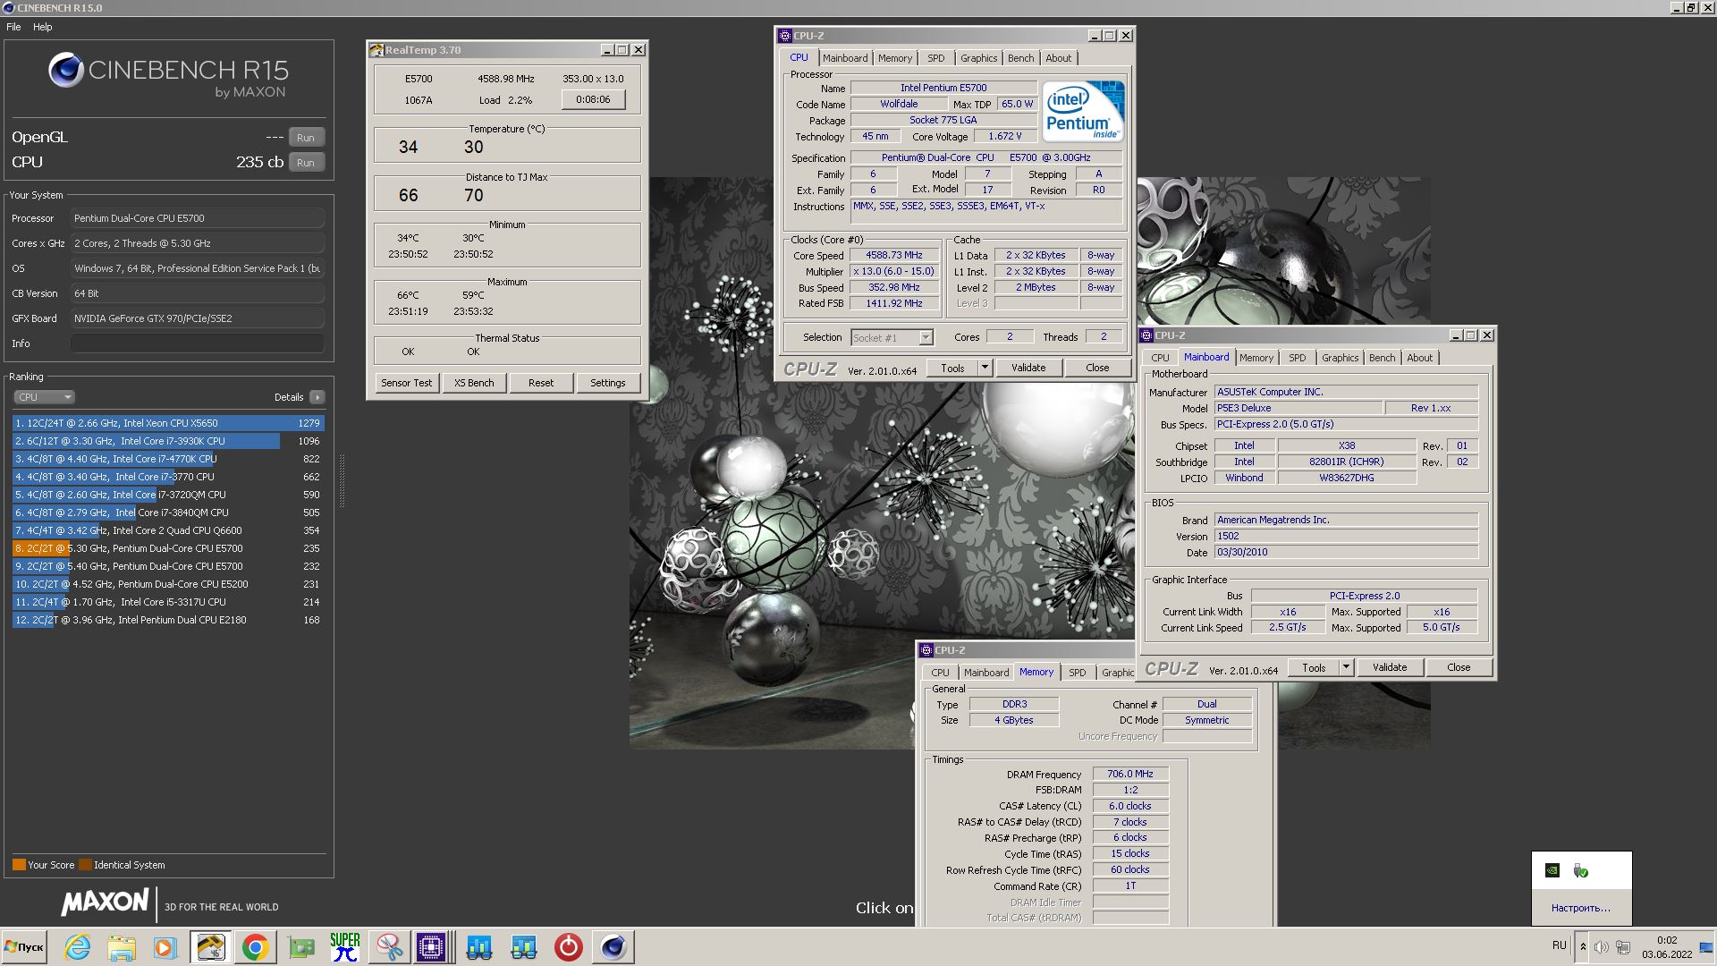Click Validate in CPU tab window
Viewport: 1717px width, 966px height.
(1028, 368)
